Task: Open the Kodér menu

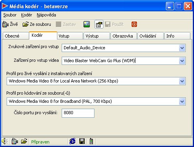Action: click(x=27, y=15)
